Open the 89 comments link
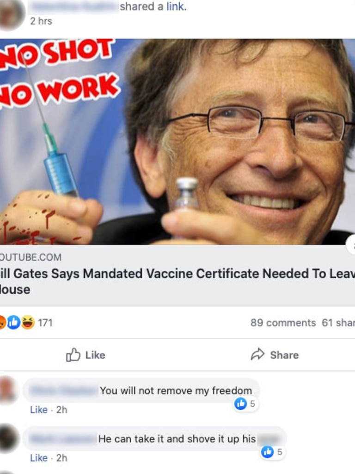This screenshot has height=474, width=355. click(x=283, y=323)
